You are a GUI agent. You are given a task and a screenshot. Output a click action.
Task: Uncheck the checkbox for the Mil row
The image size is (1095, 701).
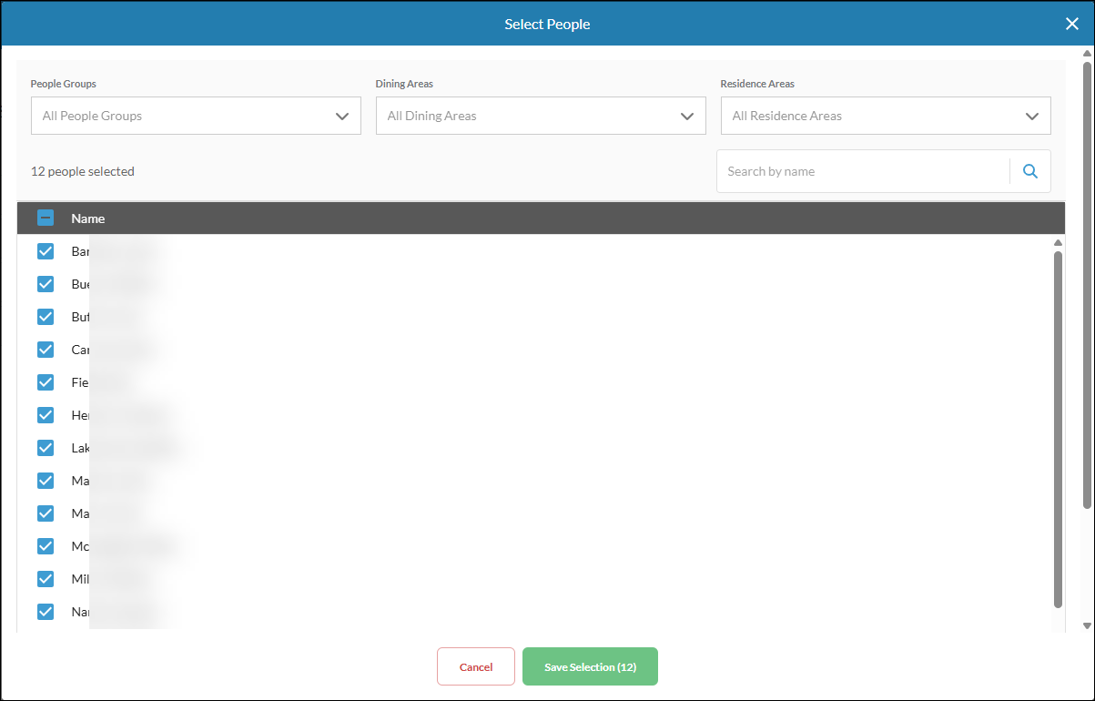(x=46, y=579)
